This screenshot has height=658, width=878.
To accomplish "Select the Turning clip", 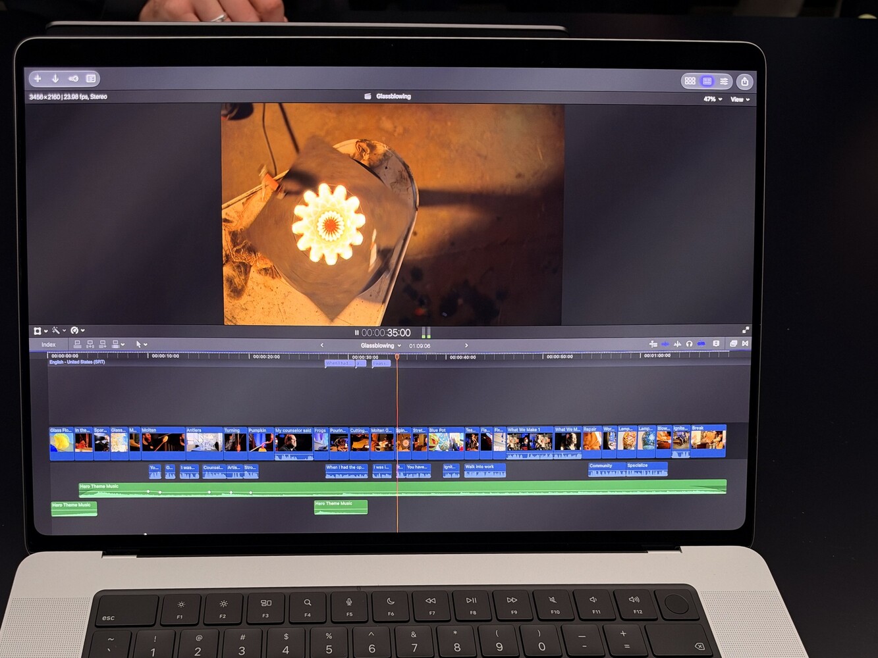I will click(x=234, y=443).
